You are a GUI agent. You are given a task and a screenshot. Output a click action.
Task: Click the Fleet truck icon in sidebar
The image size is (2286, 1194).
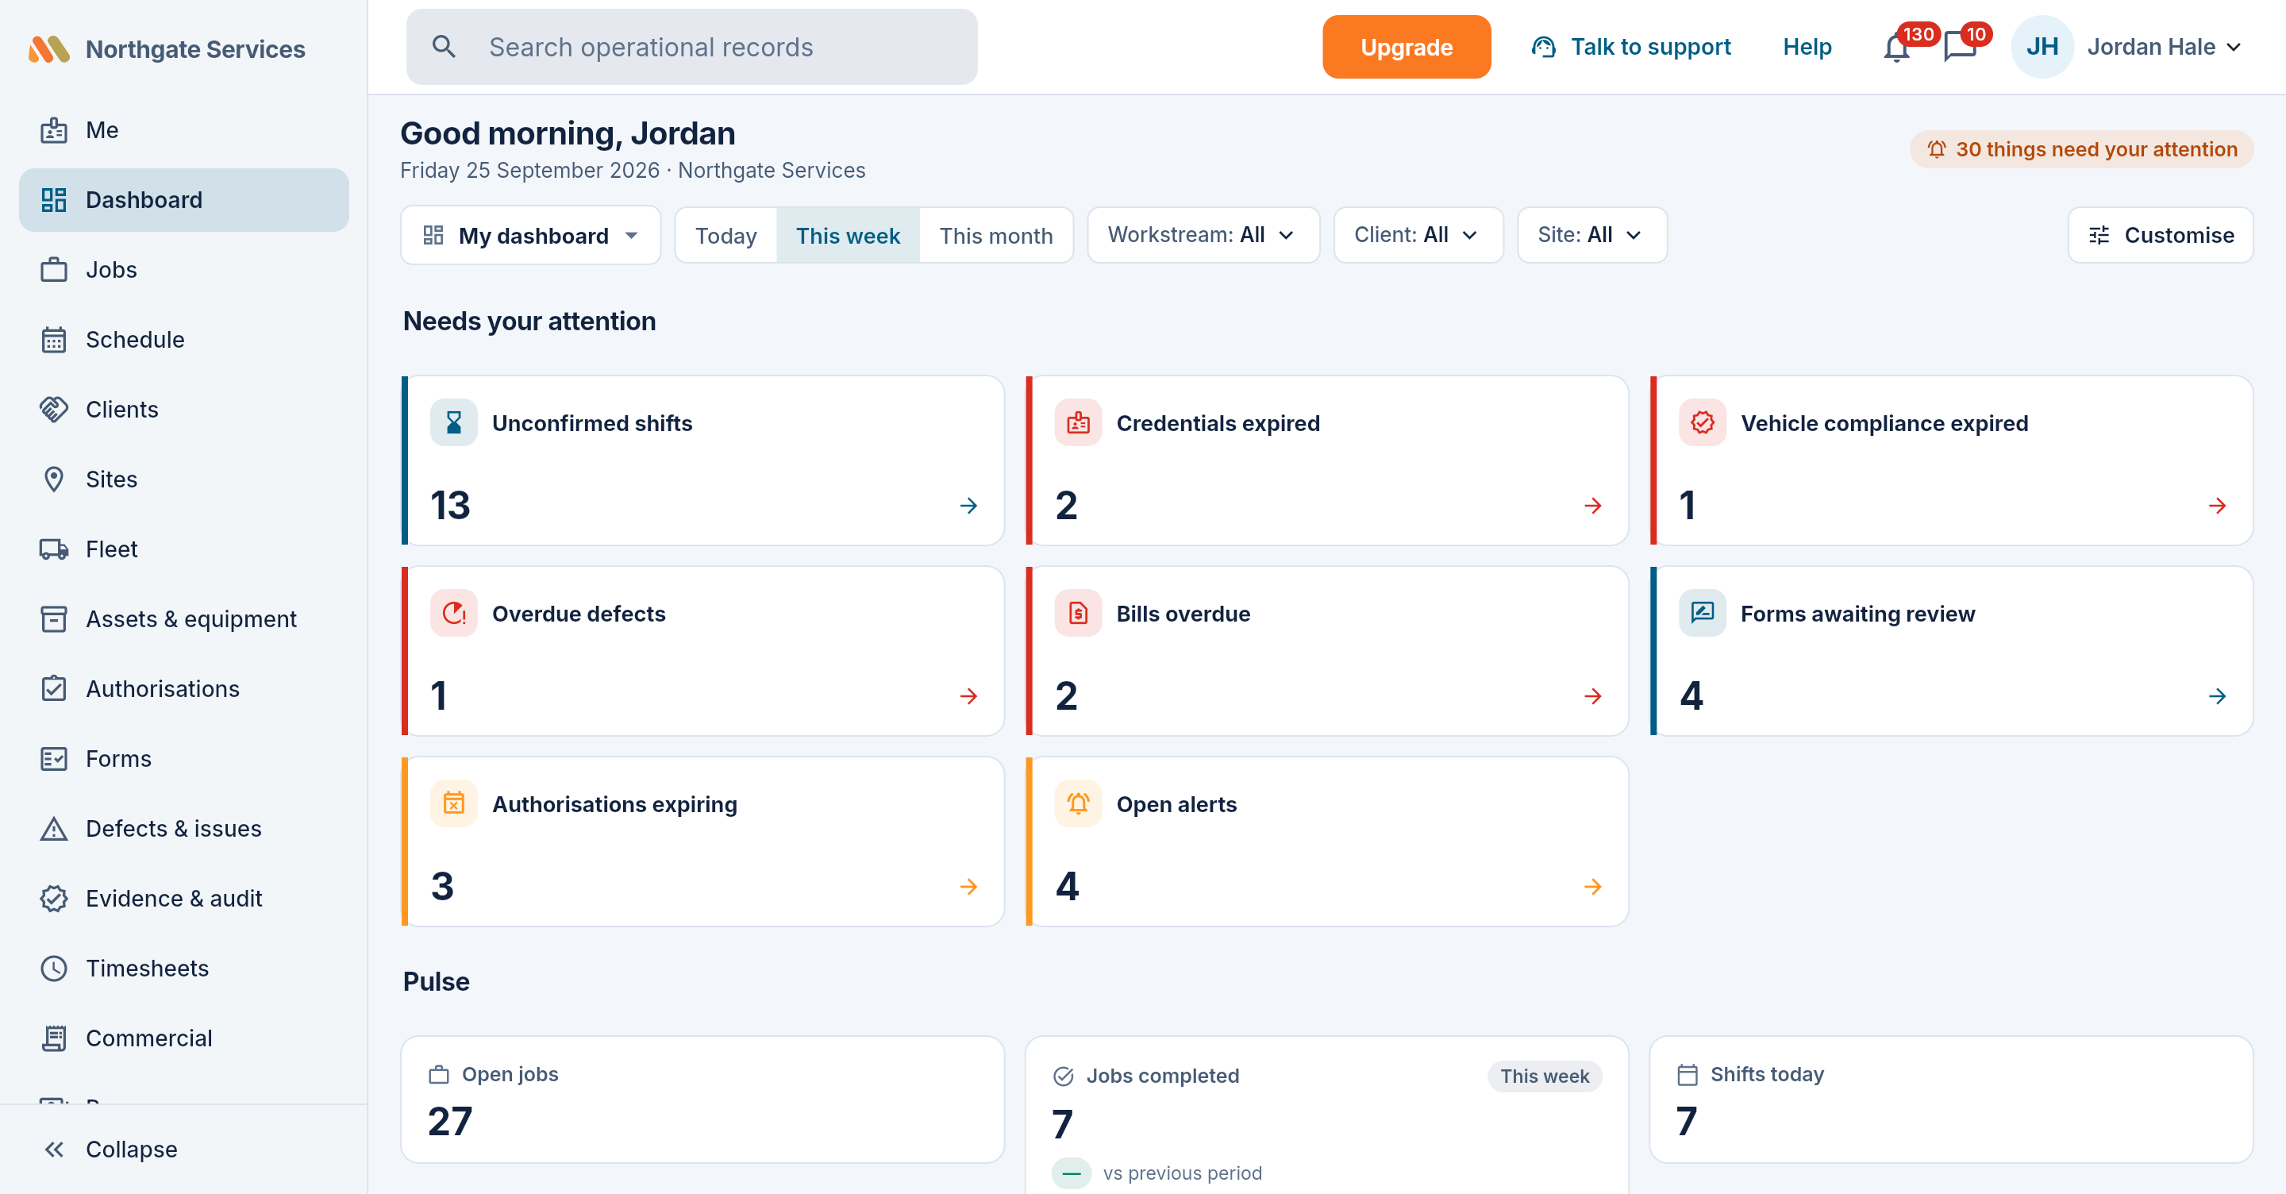tap(53, 549)
